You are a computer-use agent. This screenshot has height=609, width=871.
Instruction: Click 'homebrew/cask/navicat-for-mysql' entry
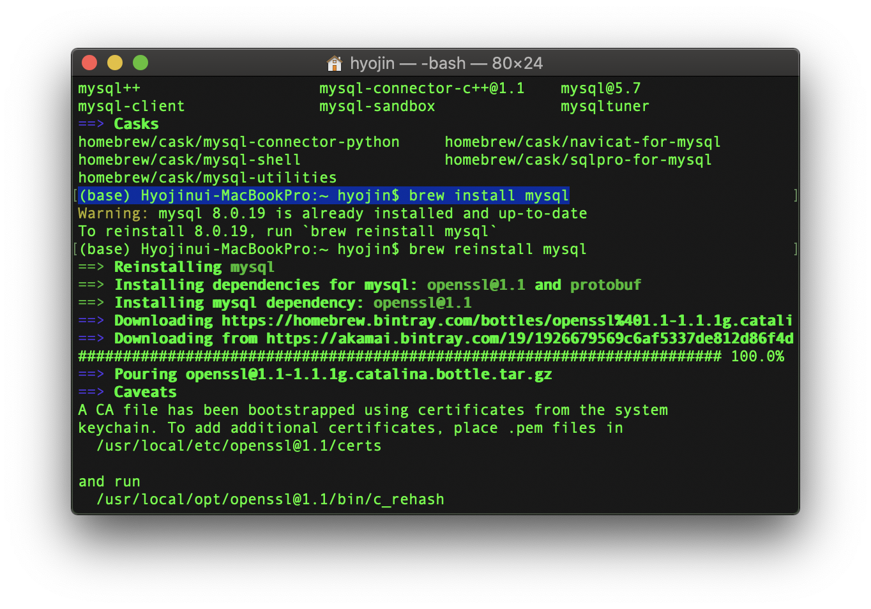coord(583,142)
